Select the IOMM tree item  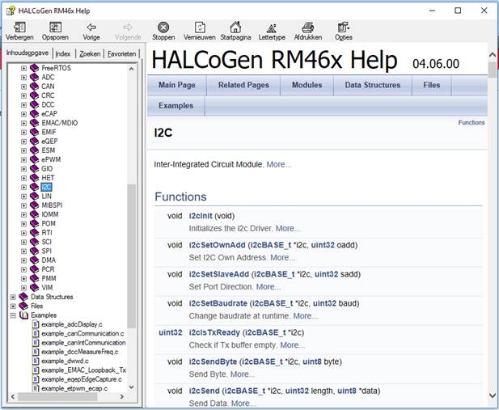(x=49, y=214)
